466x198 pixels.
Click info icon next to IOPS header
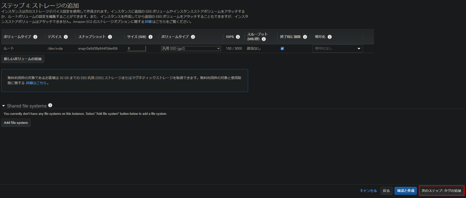[x=238, y=37]
